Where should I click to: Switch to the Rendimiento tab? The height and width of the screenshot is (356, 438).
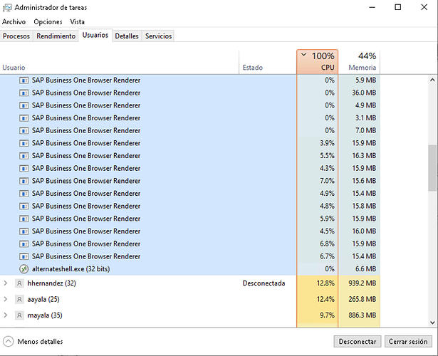[x=56, y=36]
